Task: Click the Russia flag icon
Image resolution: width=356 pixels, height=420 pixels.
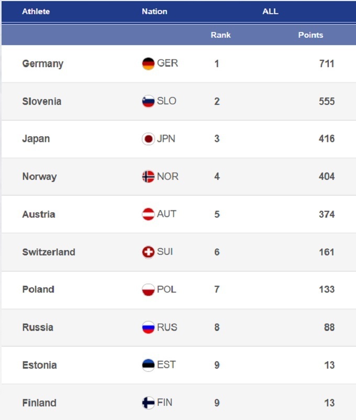Action: (148, 328)
